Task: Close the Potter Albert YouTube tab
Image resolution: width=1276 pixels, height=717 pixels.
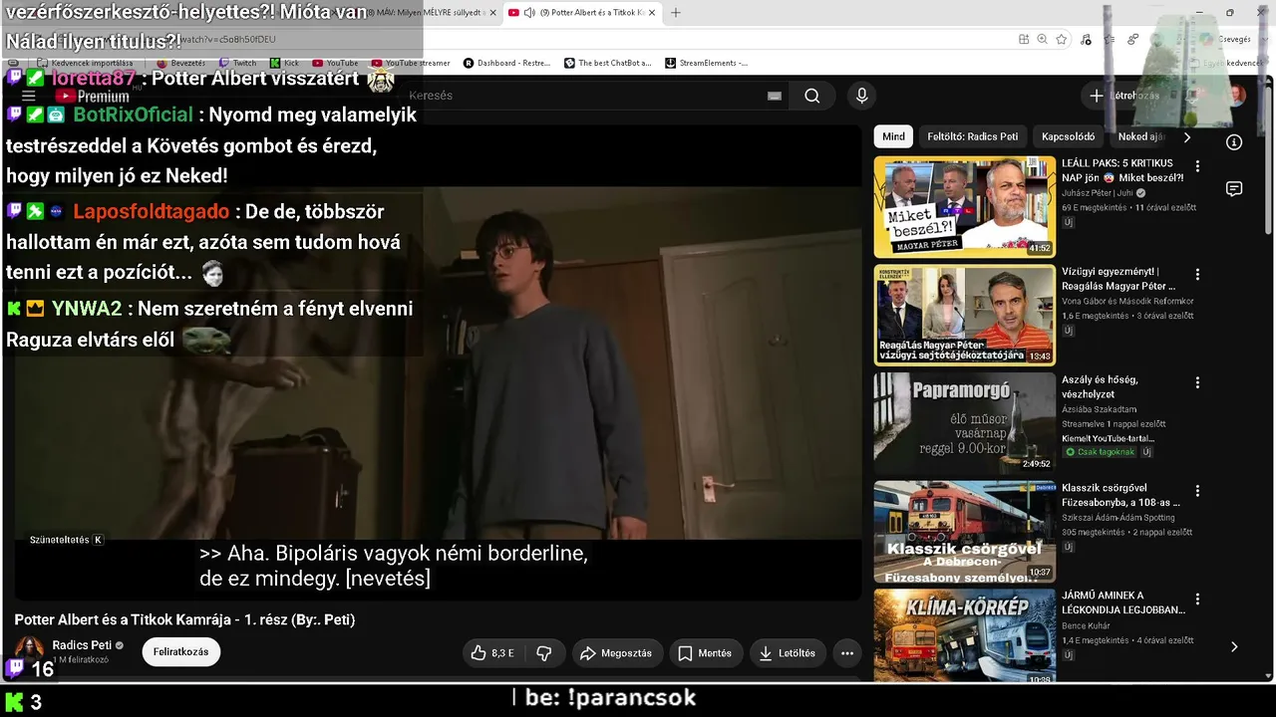Action: point(652,13)
